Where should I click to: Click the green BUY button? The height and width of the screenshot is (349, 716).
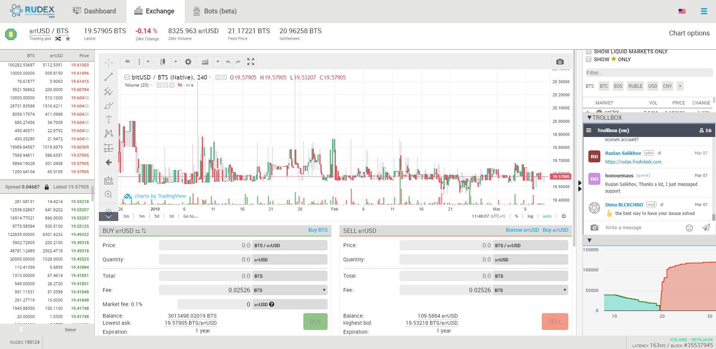(315, 322)
